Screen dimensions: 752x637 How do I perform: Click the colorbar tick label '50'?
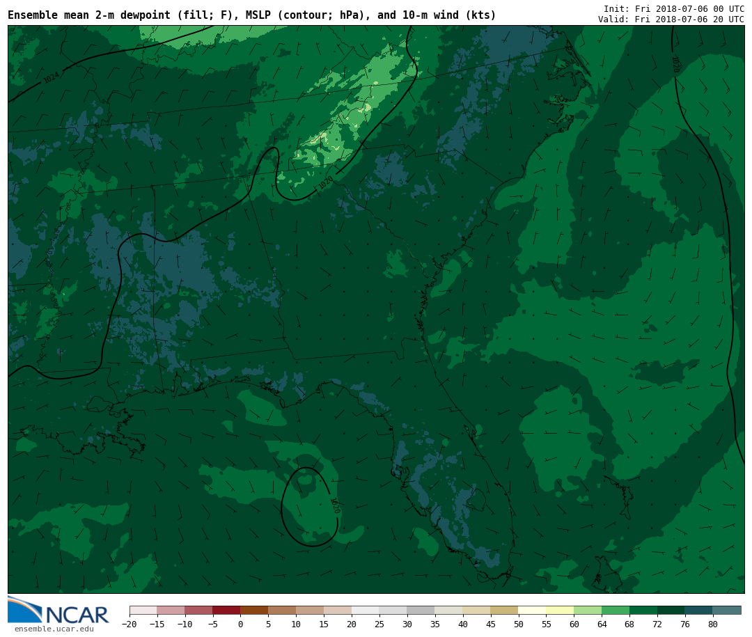coord(519,624)
